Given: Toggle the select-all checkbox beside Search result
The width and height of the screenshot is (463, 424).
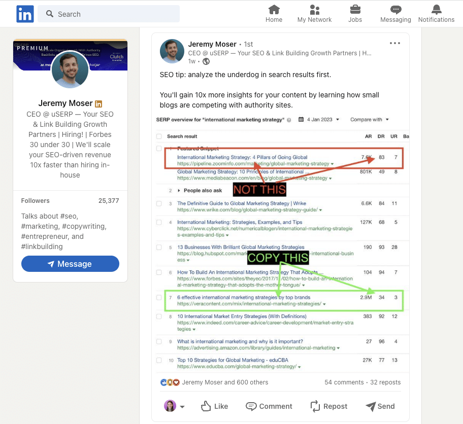Looking at the screenshot, I should pos(159,136).
